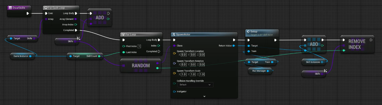Select the Rail Manager variable node

(x=260, y=71)
